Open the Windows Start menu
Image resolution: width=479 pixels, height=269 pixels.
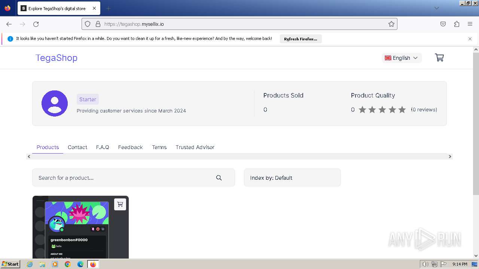tap(10, 264)
